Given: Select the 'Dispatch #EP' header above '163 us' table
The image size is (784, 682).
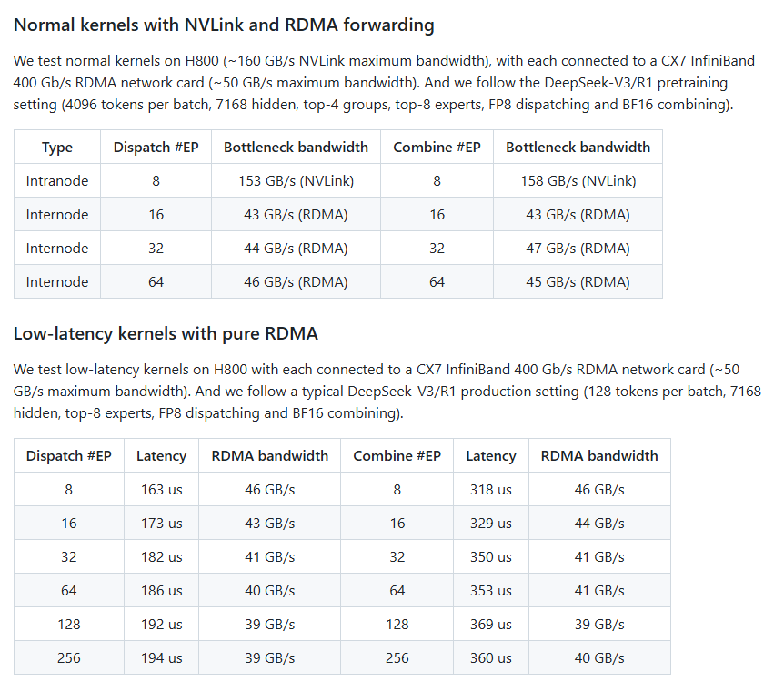Looking at the screenshot, I should (69, 455).
